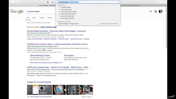Click 'sony camera app' did-you-mean link
Viewport: 176px width, 99px height.
pos(48,27)
